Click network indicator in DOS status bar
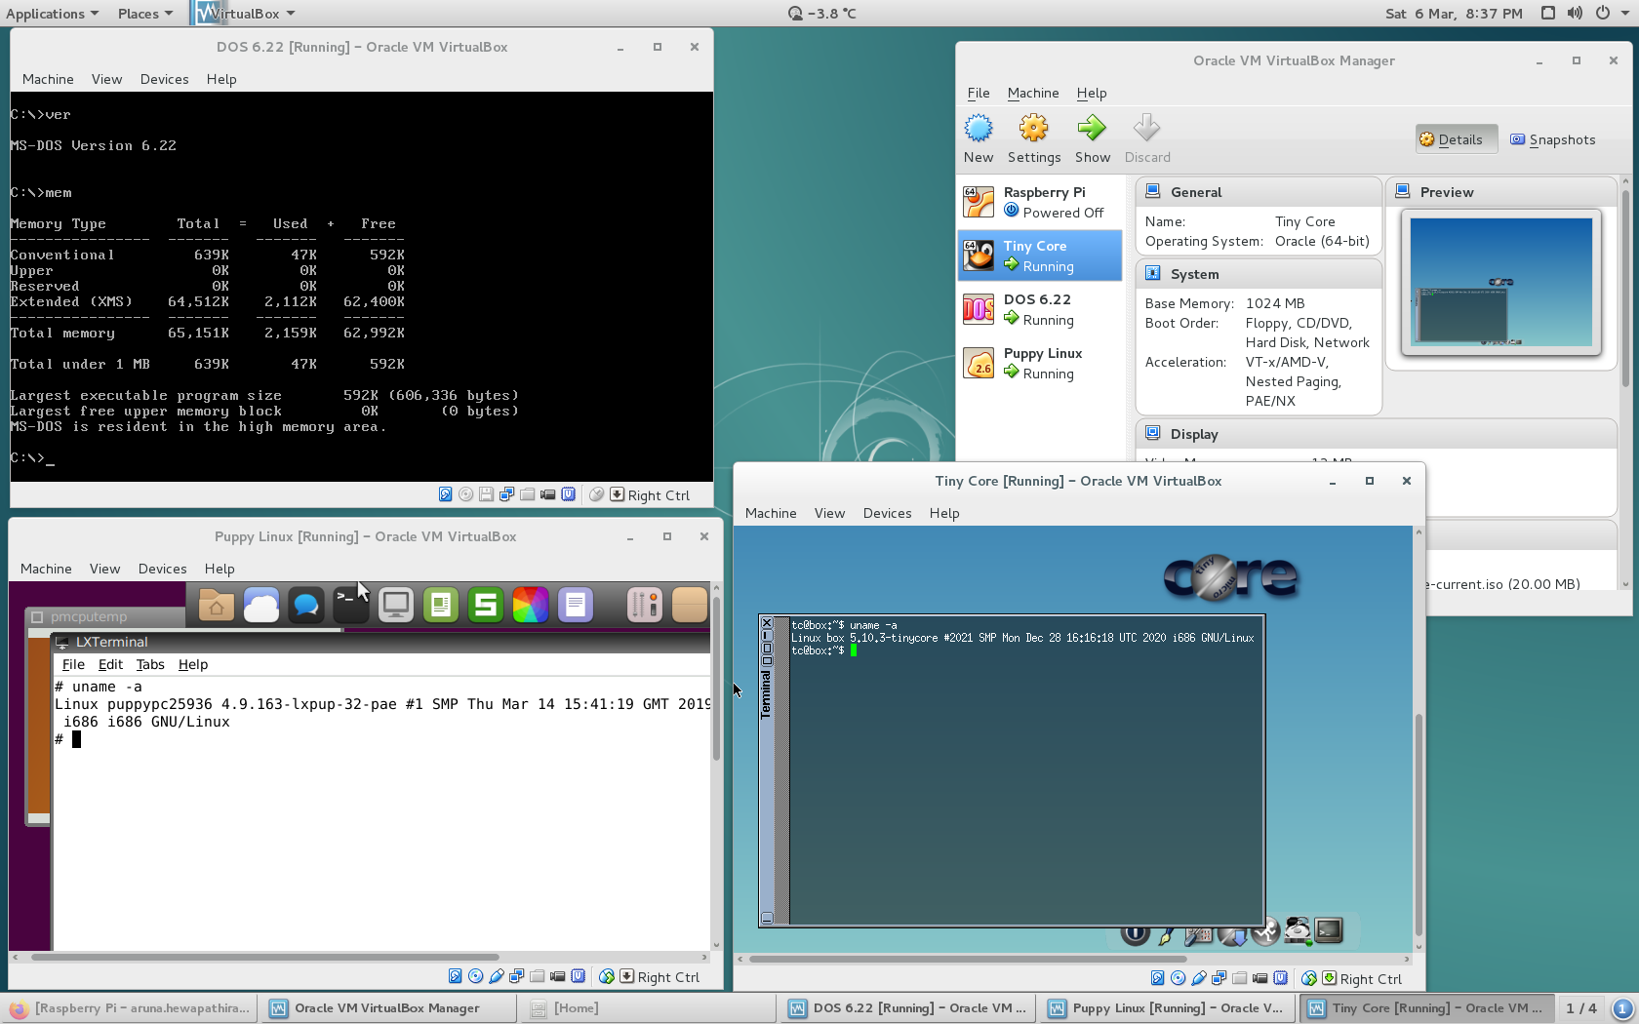The width and height of the screenshot is (1639, 1024). (506, 494)
